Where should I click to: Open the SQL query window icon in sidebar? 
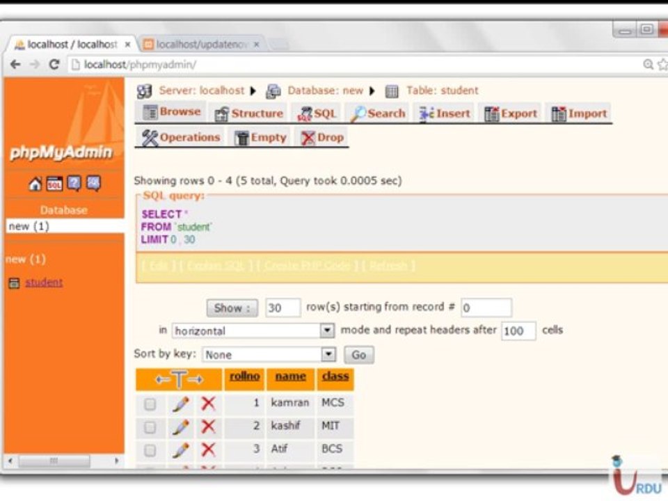(x=54, y=184)
